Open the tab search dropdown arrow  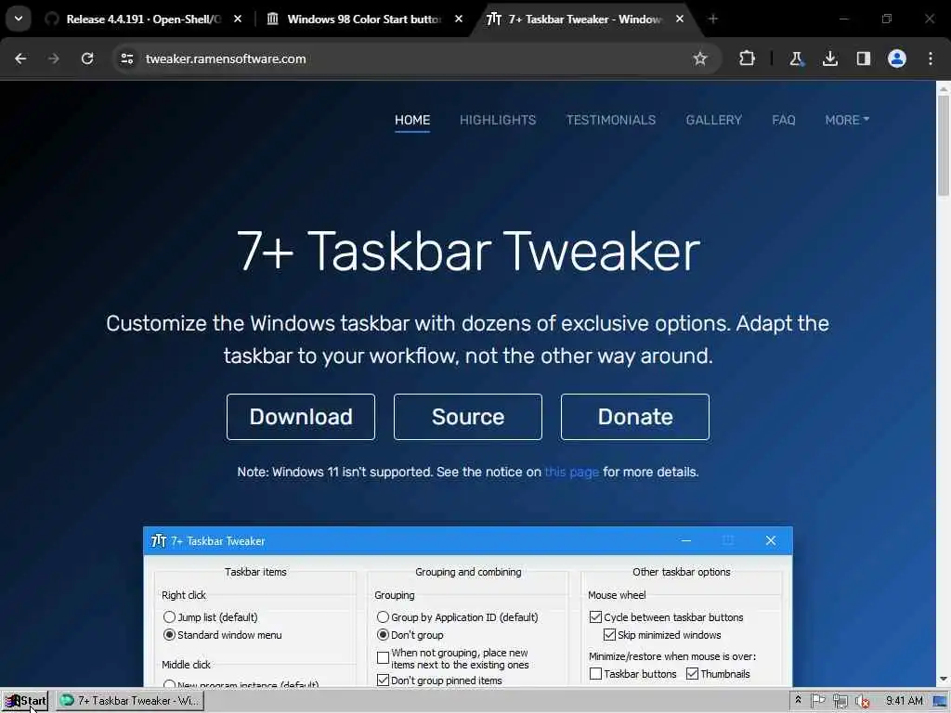19,19
